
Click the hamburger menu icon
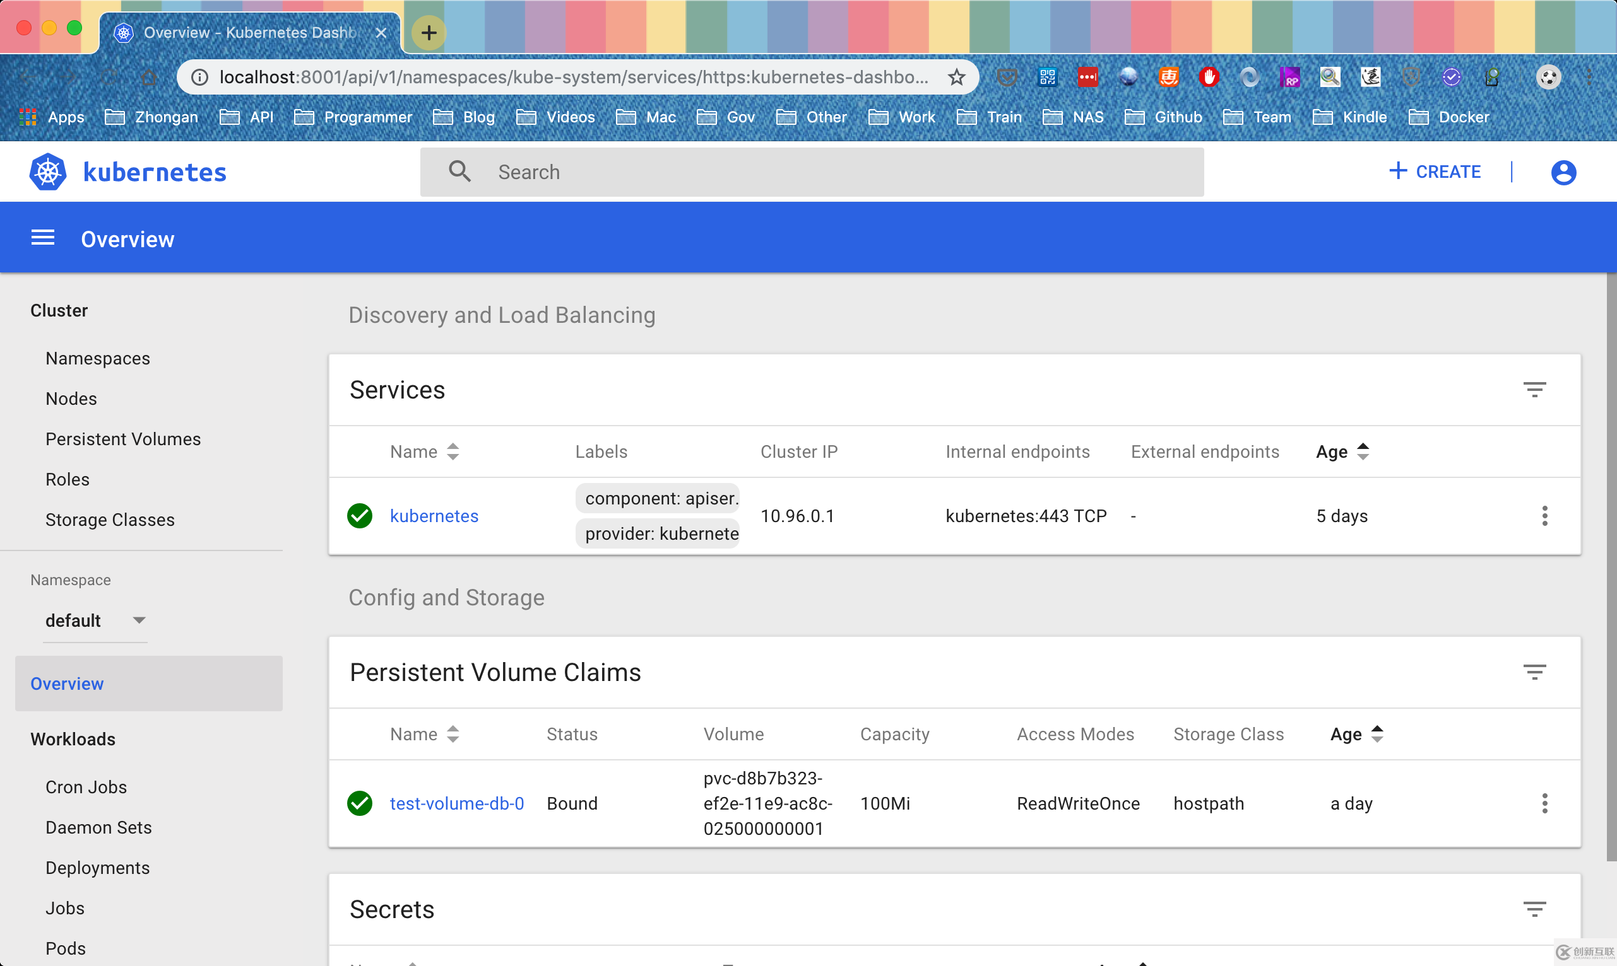(42, 238)
